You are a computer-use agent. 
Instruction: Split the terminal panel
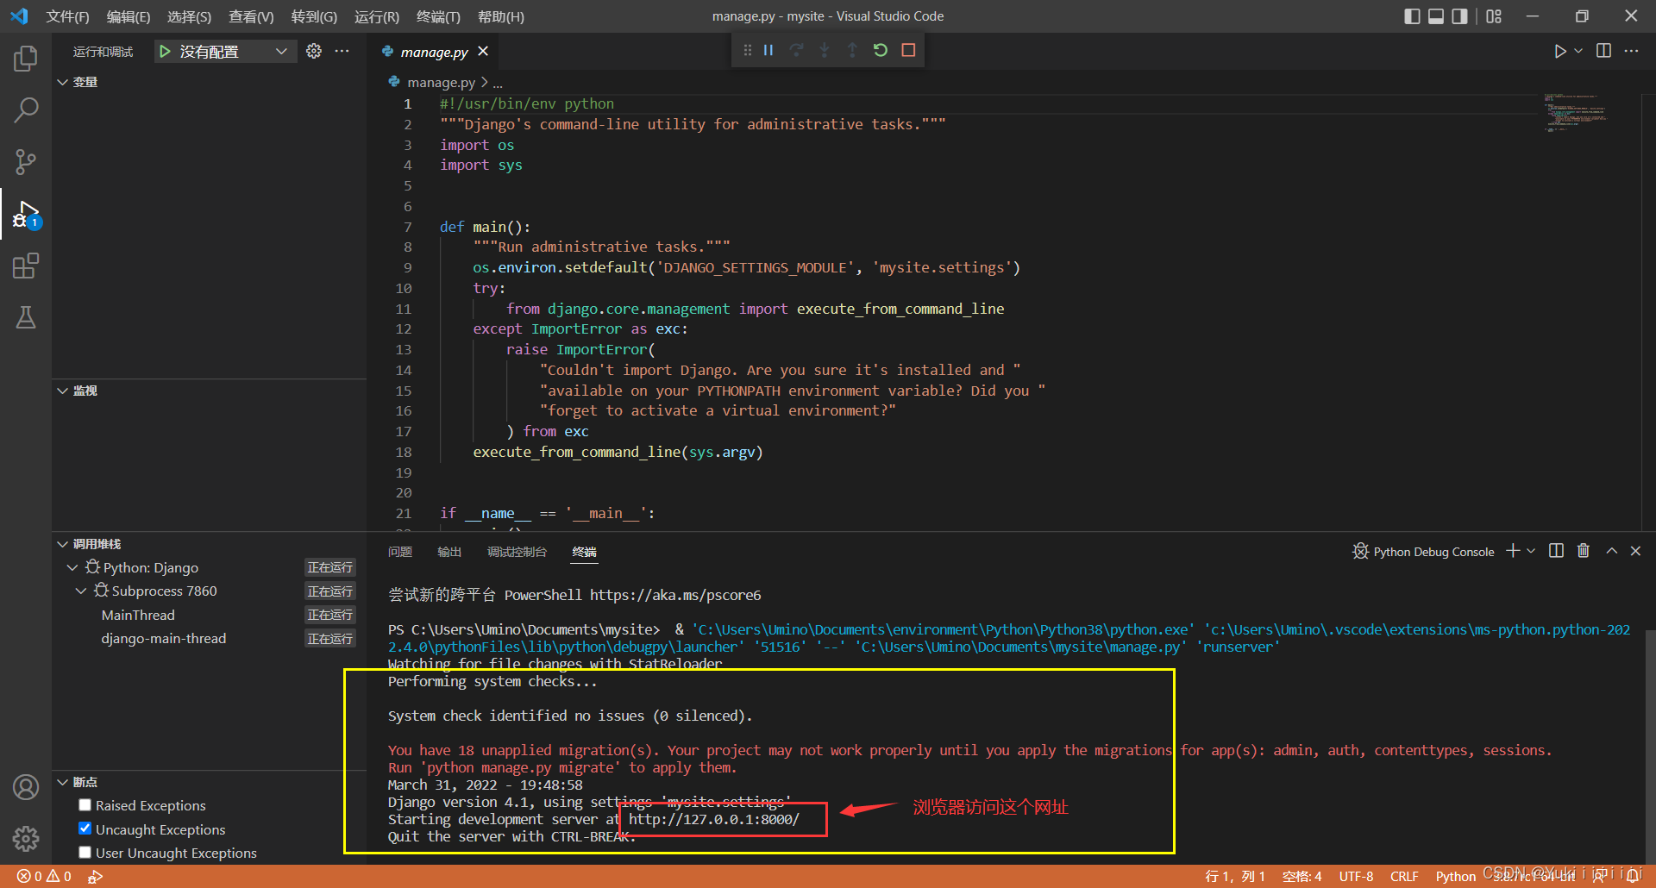(x=1556, y=551)
